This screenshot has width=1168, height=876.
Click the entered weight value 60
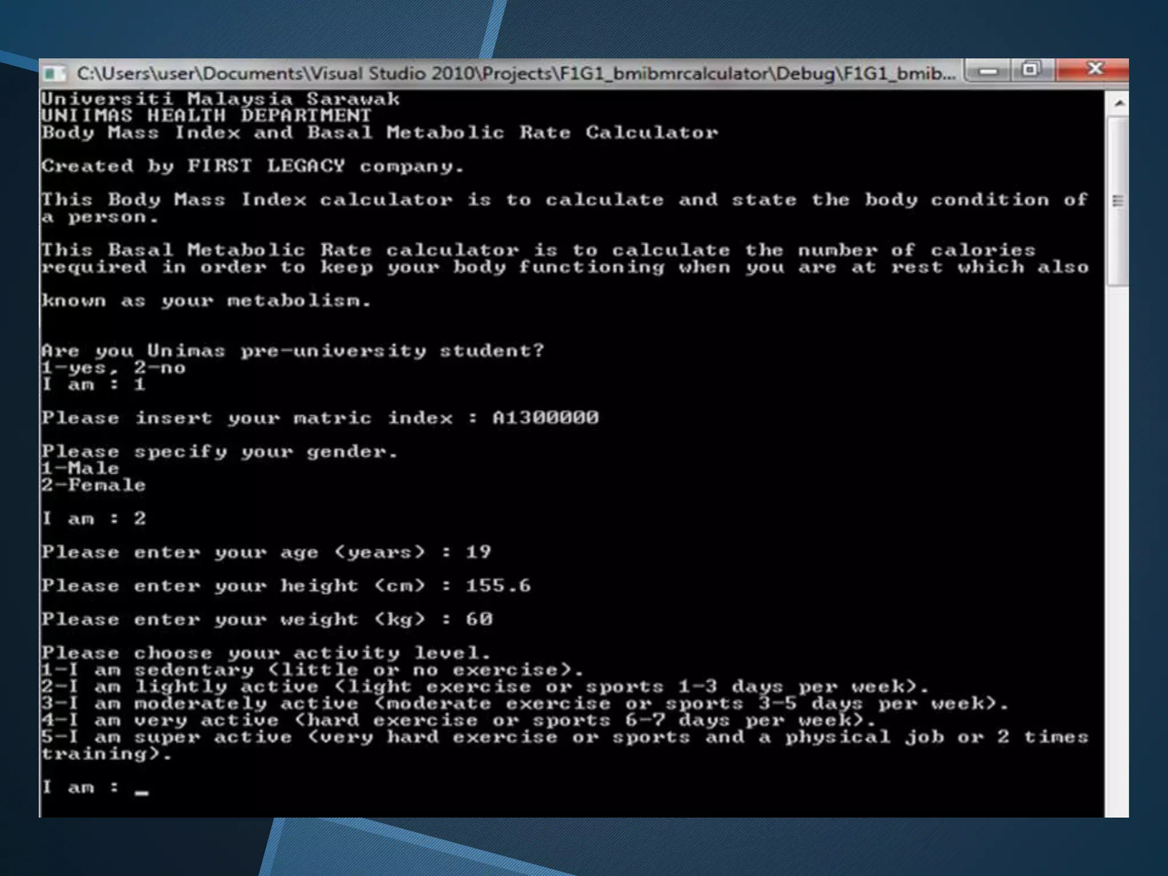479,619
